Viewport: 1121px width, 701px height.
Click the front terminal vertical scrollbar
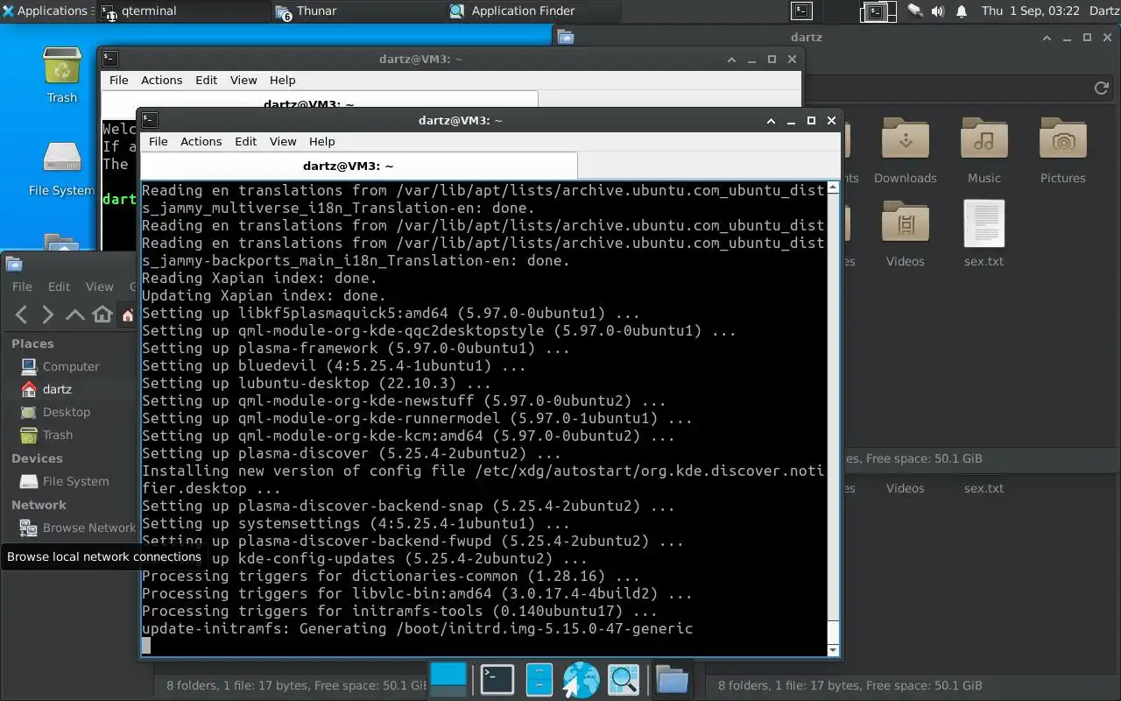833,418
